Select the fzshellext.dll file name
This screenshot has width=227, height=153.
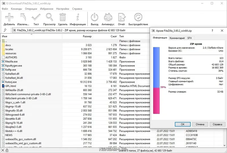[12, 74]
